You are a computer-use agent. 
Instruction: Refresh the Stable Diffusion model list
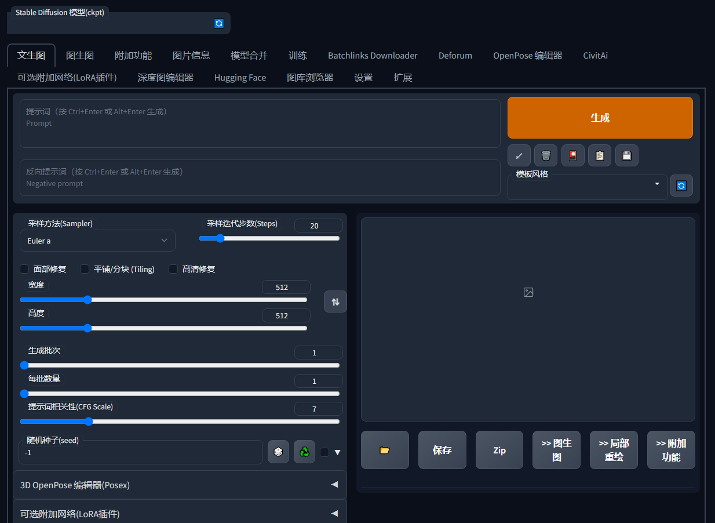point(218,23)
